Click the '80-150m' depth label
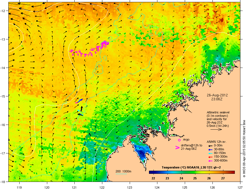The image size is (246, 190). [x=220, y=153]
